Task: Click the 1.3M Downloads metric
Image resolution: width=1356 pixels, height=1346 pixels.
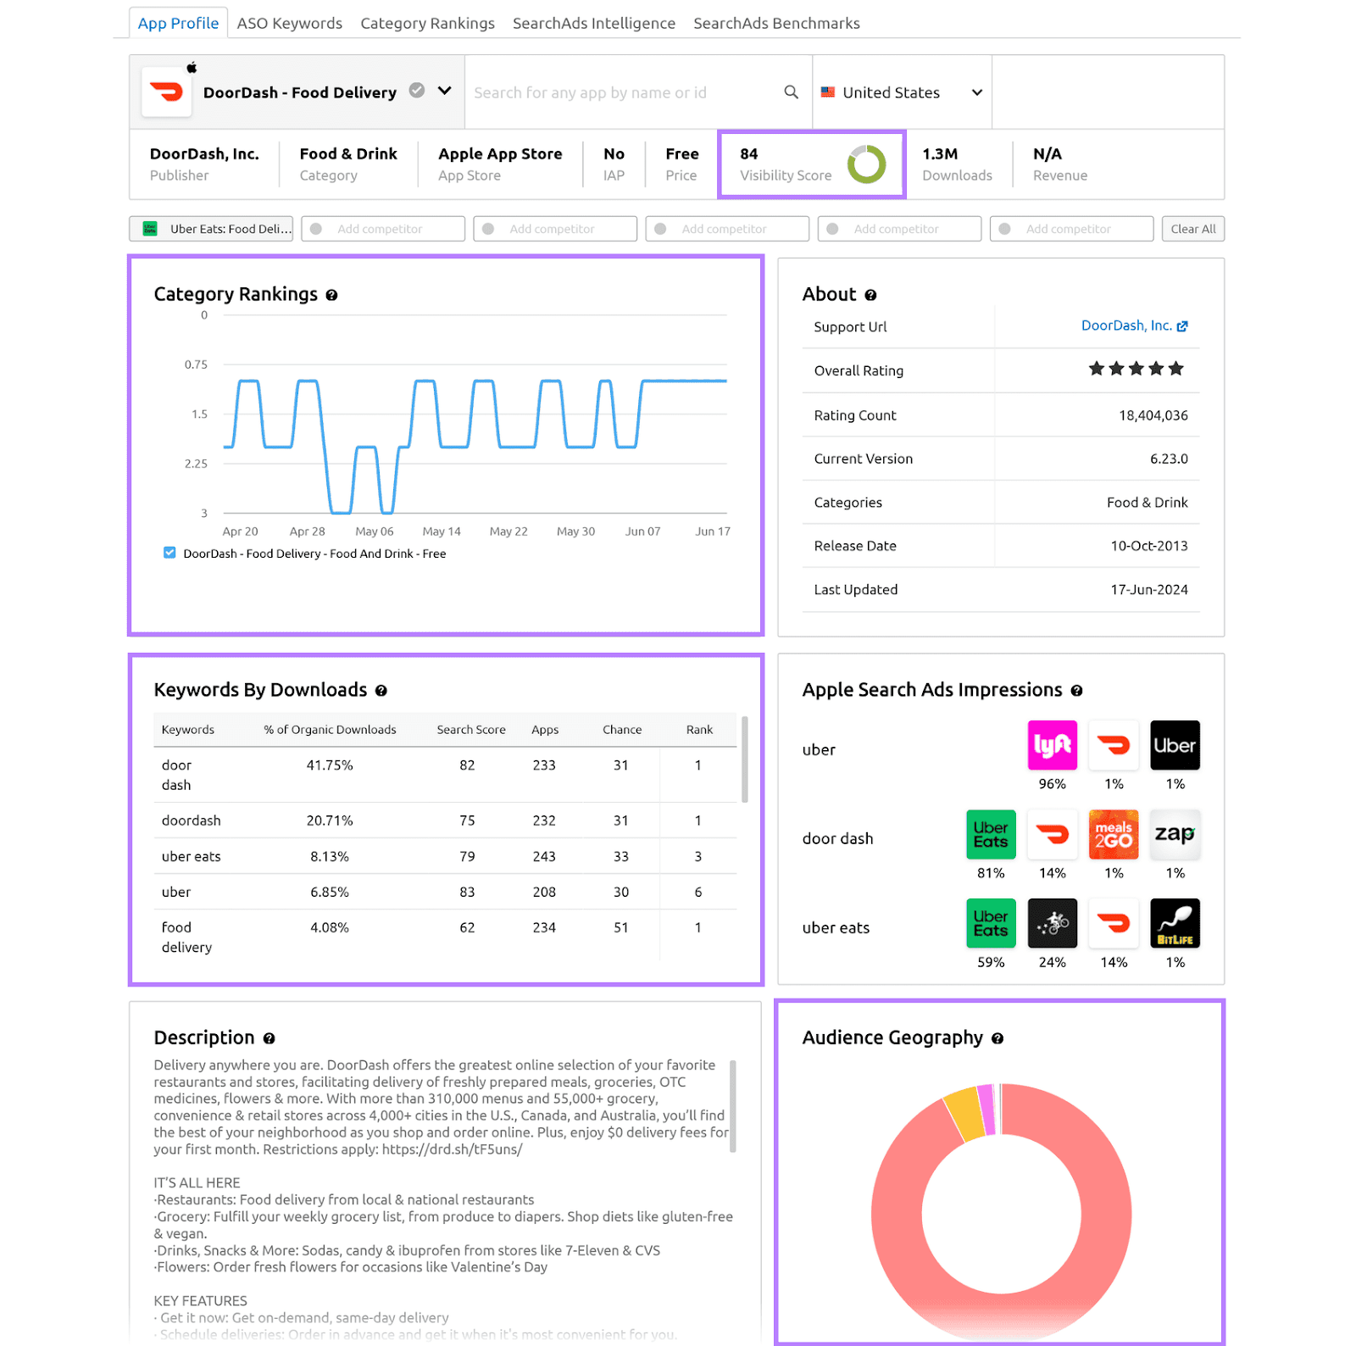Action: [957, 164]
